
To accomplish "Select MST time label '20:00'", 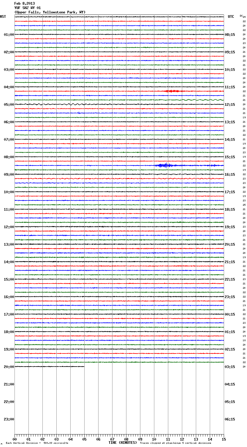I will pos(9,367).
